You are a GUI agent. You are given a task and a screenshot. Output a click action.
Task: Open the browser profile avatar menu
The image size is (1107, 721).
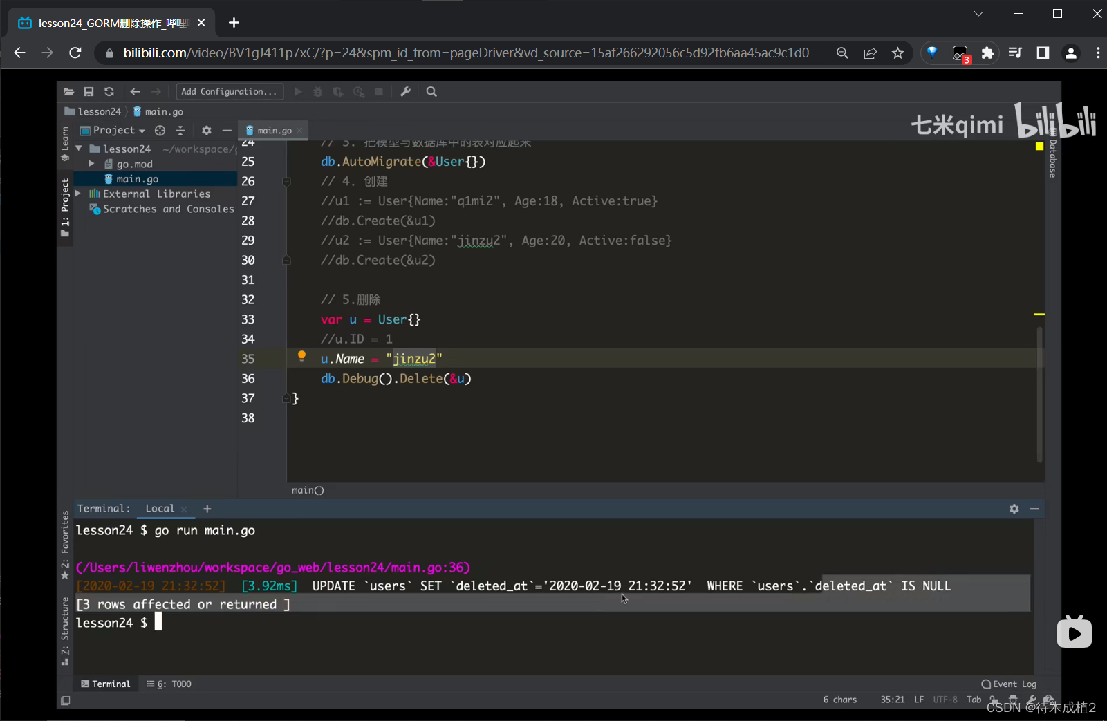click(x=1071, y=53)
